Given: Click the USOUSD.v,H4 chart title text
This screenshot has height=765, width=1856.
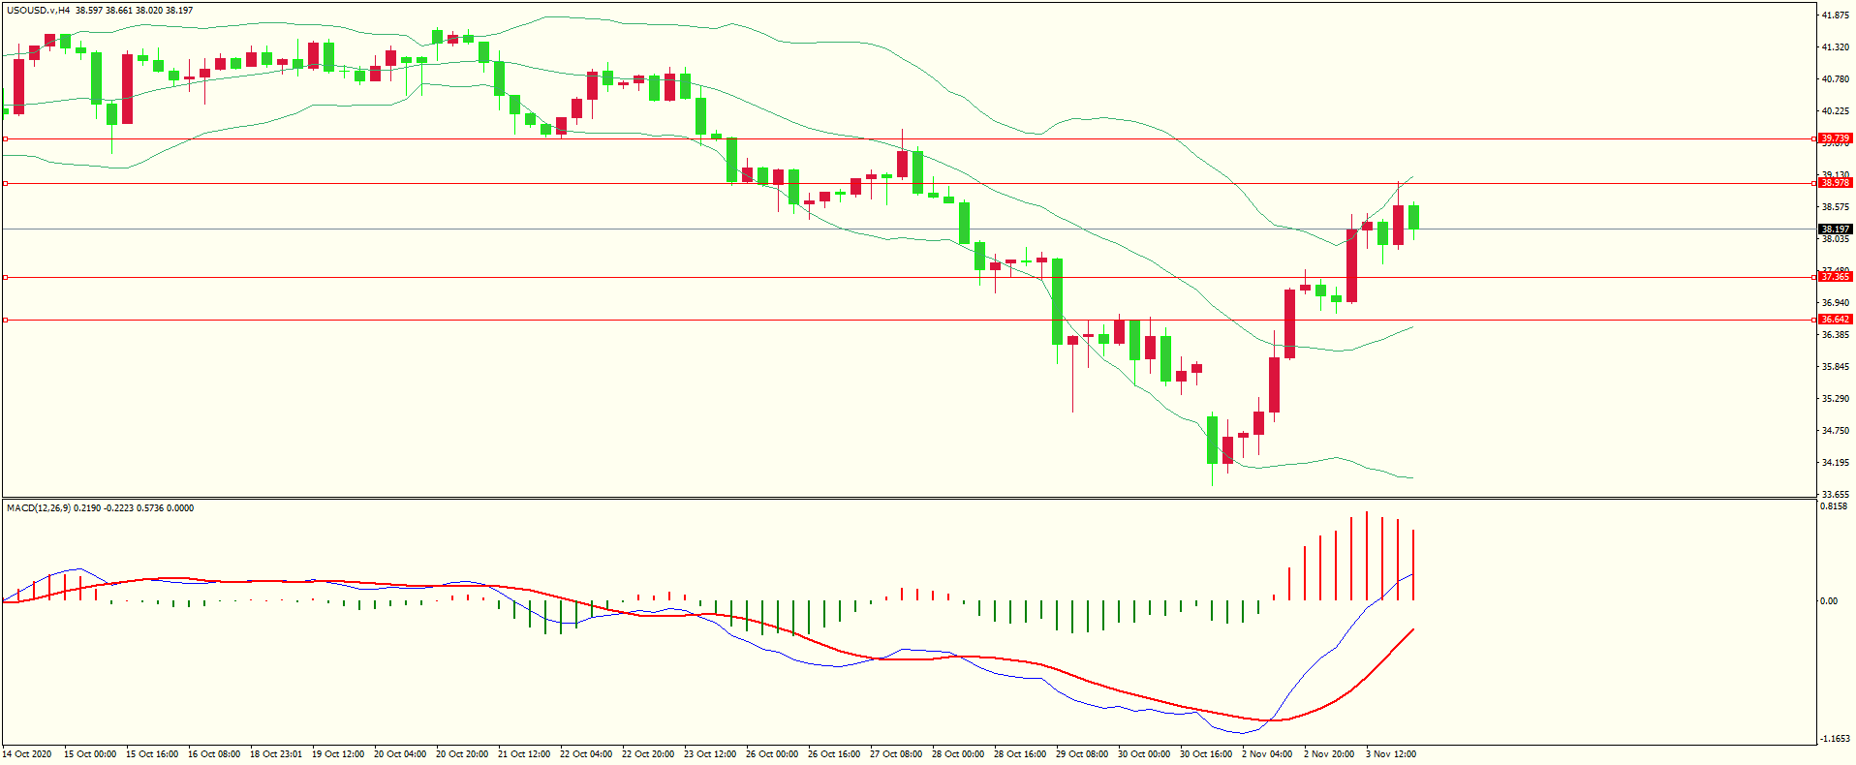Looking at the screenshot, I should pyautogui.click(x=38, y=11).
